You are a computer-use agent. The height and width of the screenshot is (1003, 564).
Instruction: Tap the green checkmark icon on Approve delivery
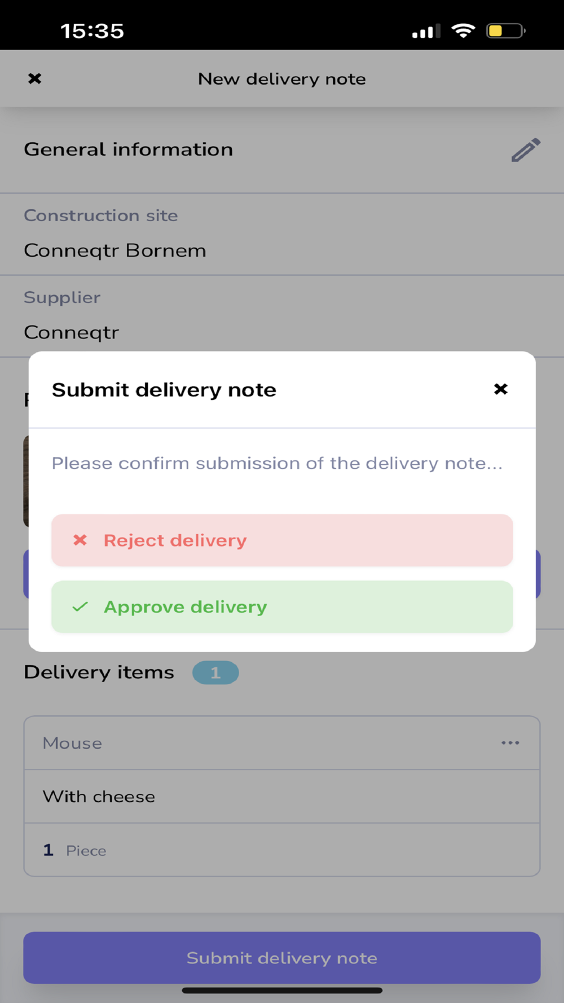click(80, 607)
